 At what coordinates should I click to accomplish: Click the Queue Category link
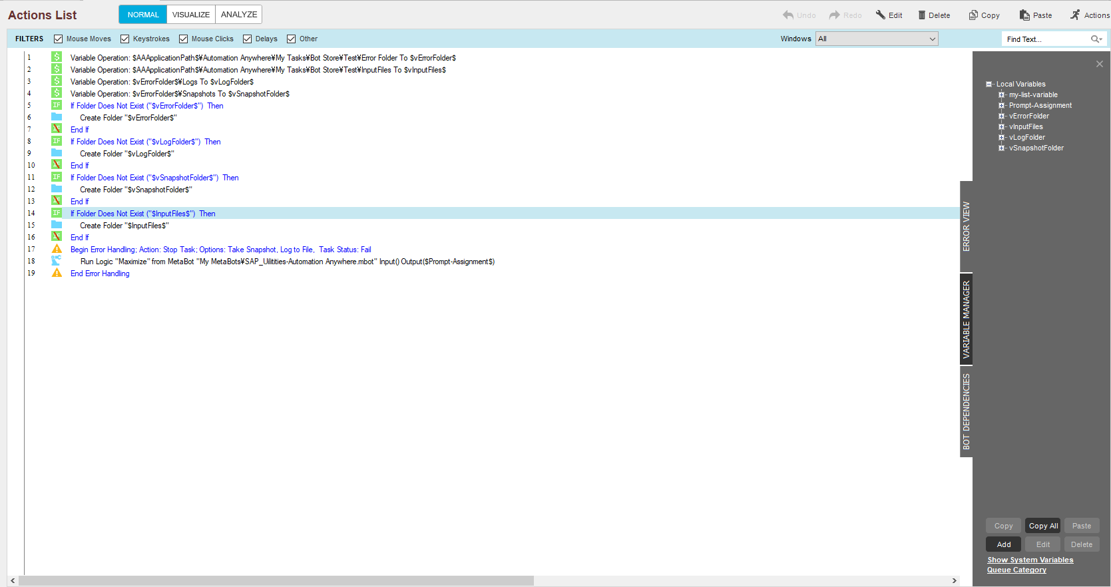(1016, 570)
